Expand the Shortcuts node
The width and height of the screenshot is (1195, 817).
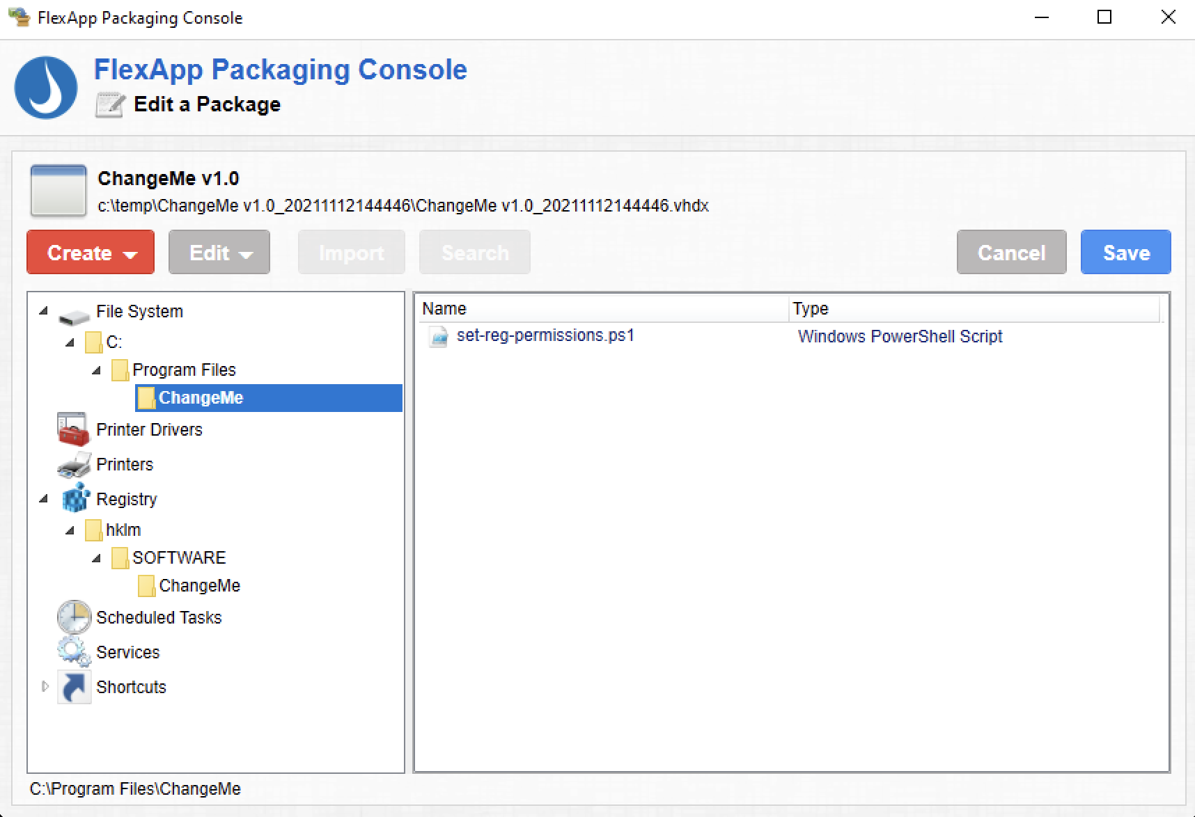45,686
